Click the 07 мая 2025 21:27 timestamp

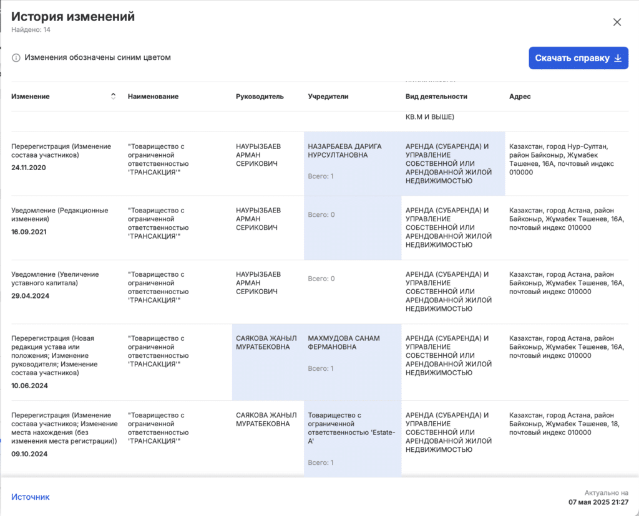point(598,502)
